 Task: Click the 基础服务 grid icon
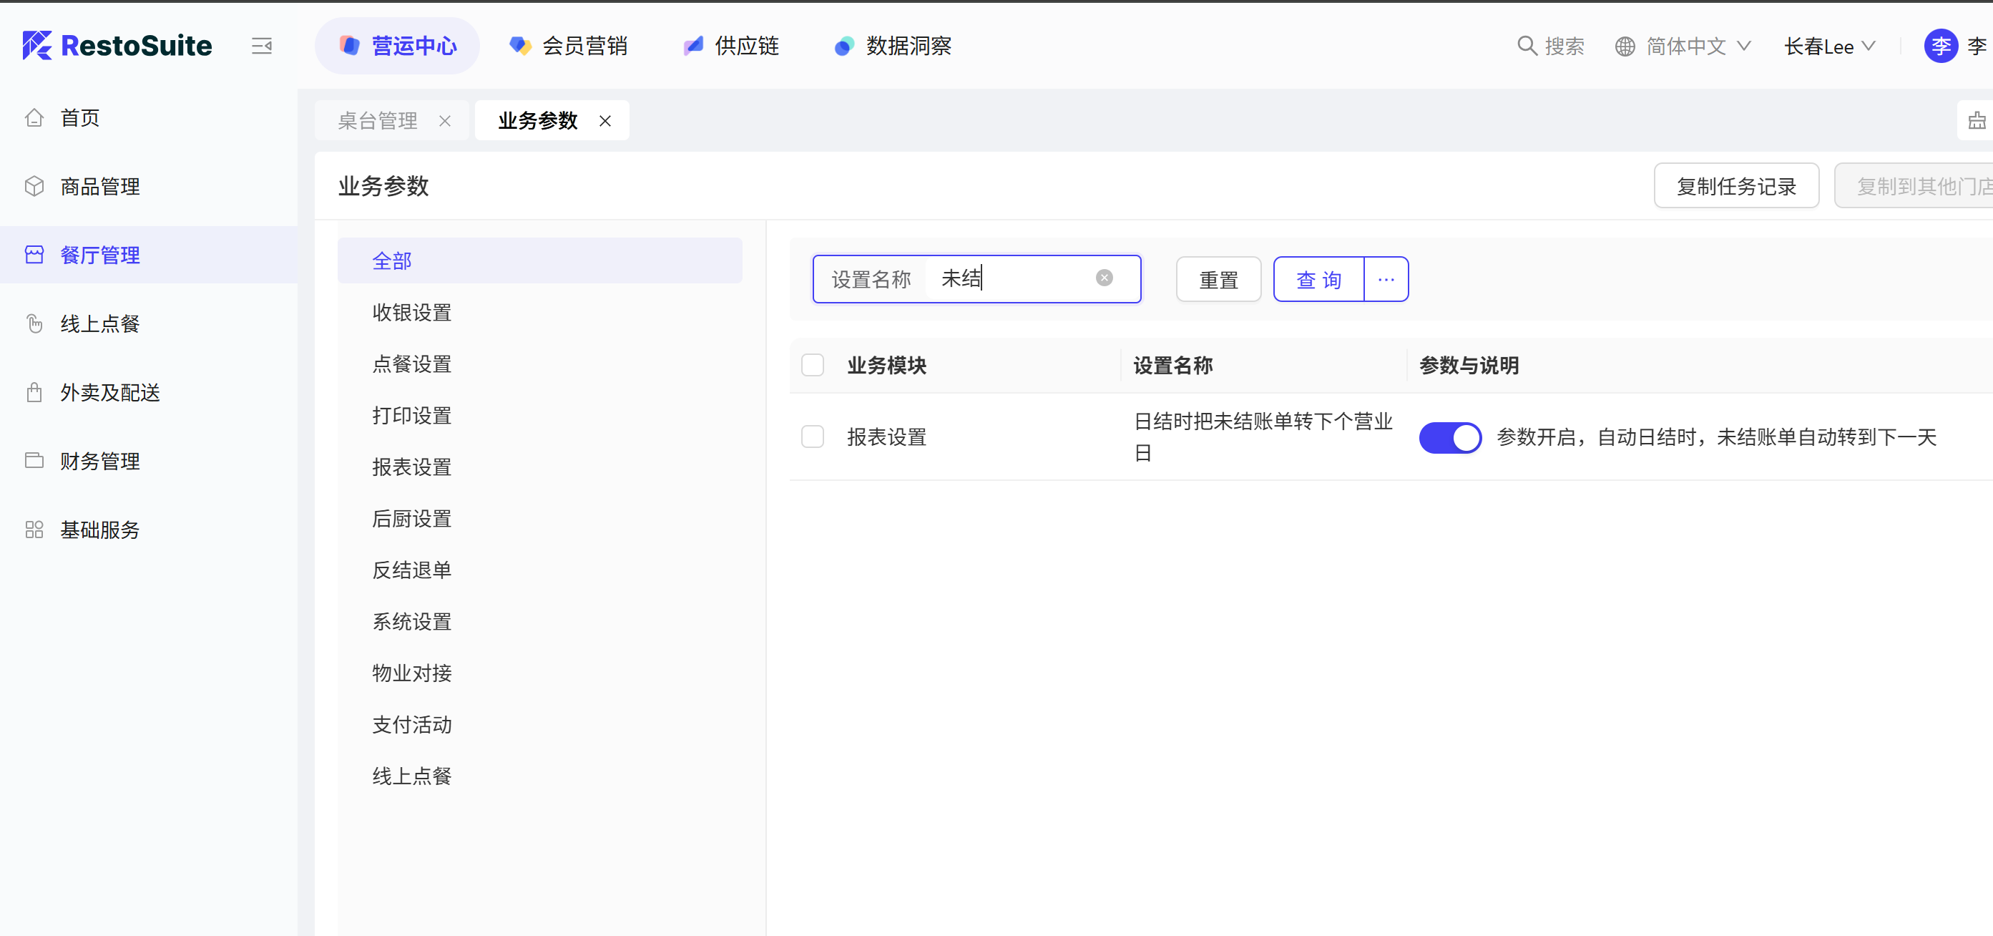[x=34, y=530]
